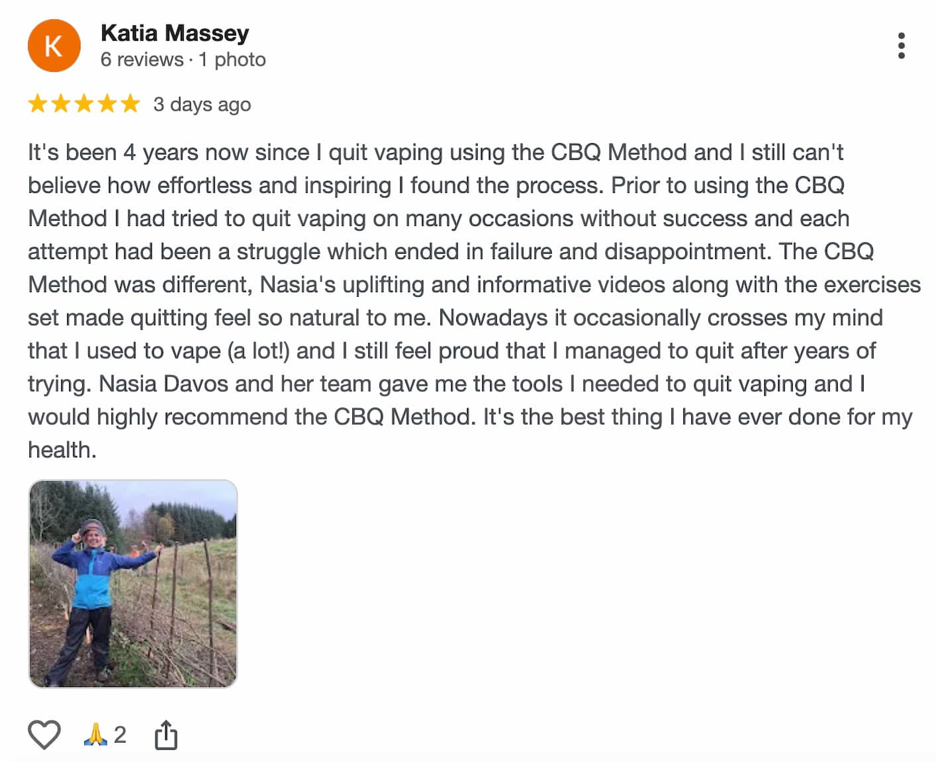
Task: Click the "(a lot!)" phrase in the review
Action: tap(259, 351)
